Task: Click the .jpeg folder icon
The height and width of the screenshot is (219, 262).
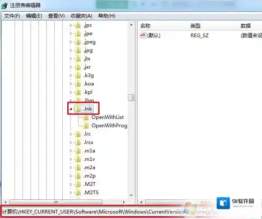Action: point(78,42)
